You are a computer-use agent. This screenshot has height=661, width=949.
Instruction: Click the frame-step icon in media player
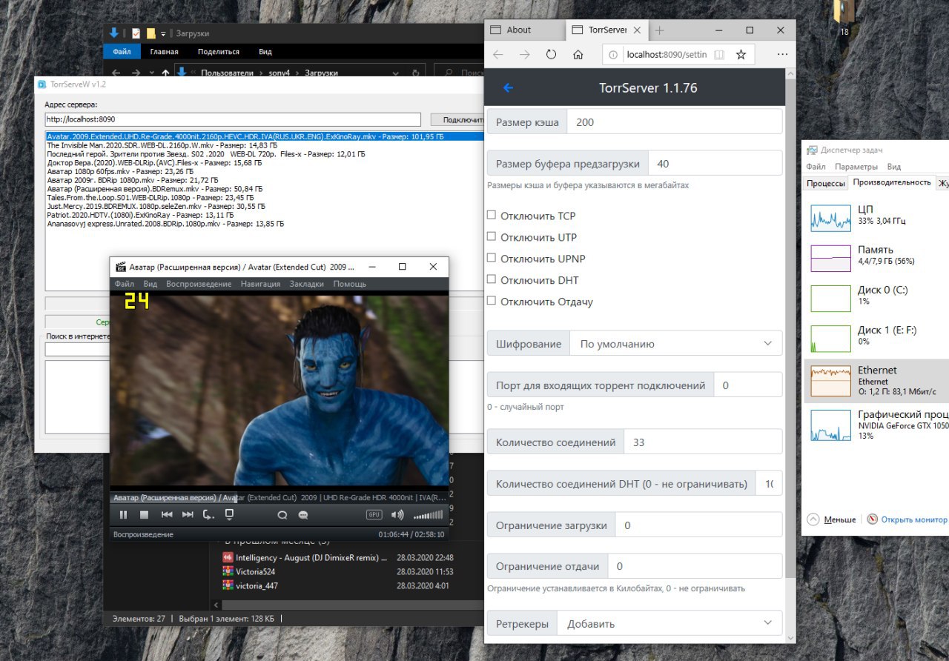(x=208, y=515)
